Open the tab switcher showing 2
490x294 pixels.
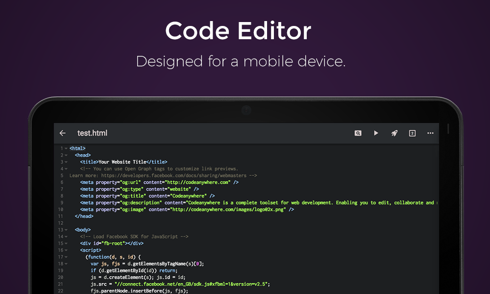[412, 133]
